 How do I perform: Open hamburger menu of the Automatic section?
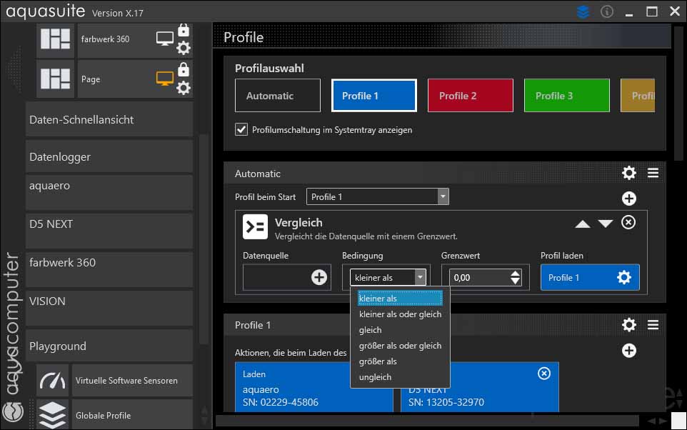point(653,173)
